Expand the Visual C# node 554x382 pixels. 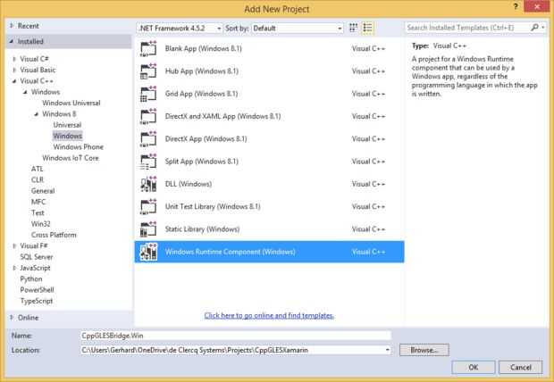[14, 59]
